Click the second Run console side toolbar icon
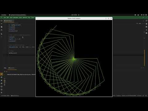Screen dimensions: 148x111 coord(5,81)
